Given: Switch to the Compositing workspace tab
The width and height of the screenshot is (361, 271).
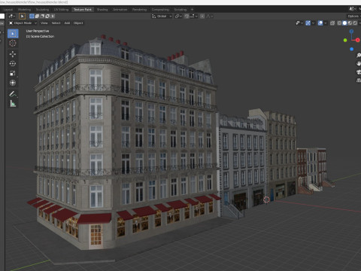Looking at the screenshot, I should pyautogui.click(x=160, y=10).
